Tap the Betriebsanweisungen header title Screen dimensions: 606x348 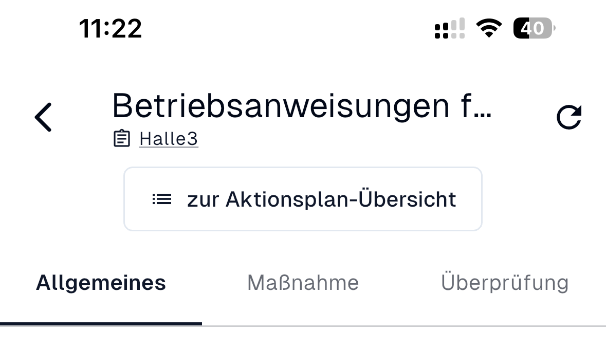[301, 106]
